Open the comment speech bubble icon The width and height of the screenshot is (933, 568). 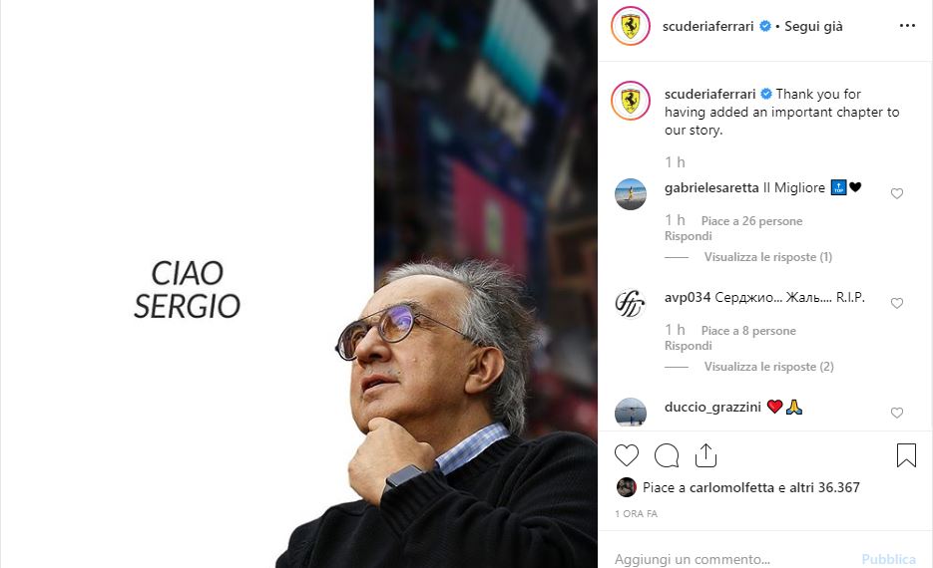pos(667,455)
